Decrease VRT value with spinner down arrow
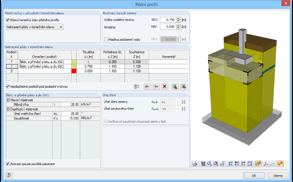This screenshot has width=293, height=182. (178, 21)
